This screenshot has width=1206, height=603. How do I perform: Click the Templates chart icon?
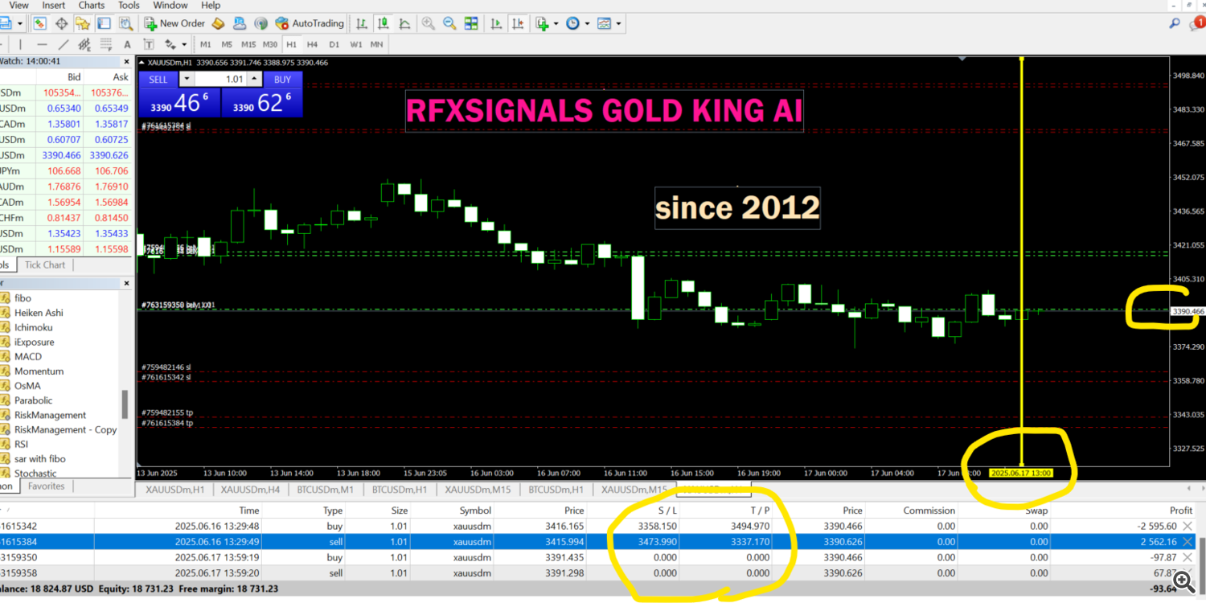(604, 23)
